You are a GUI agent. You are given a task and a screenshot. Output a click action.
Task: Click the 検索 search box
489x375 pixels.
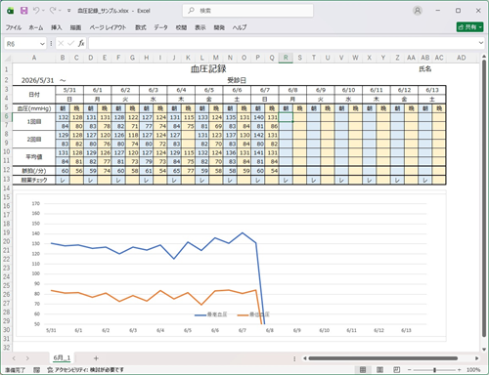coord(248,11)
